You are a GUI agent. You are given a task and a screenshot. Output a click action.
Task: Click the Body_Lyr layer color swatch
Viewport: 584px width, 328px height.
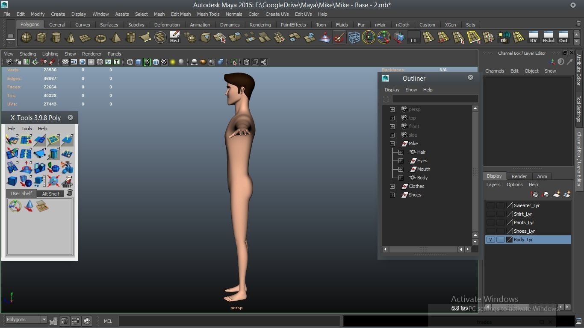[x=509, y=240]
